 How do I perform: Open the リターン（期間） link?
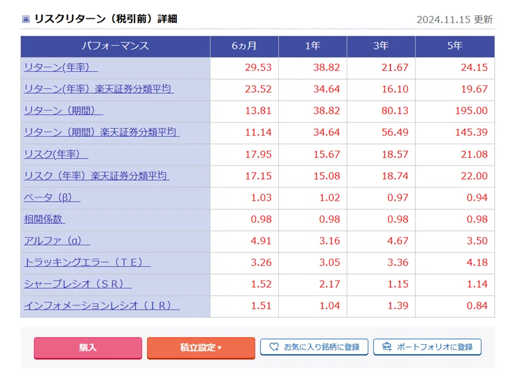[63, 110]
